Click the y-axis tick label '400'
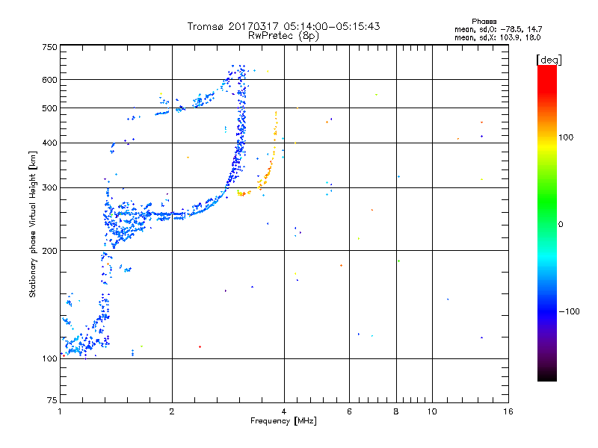The width and height of the screenshot is (598, 448). click(49, 143)
